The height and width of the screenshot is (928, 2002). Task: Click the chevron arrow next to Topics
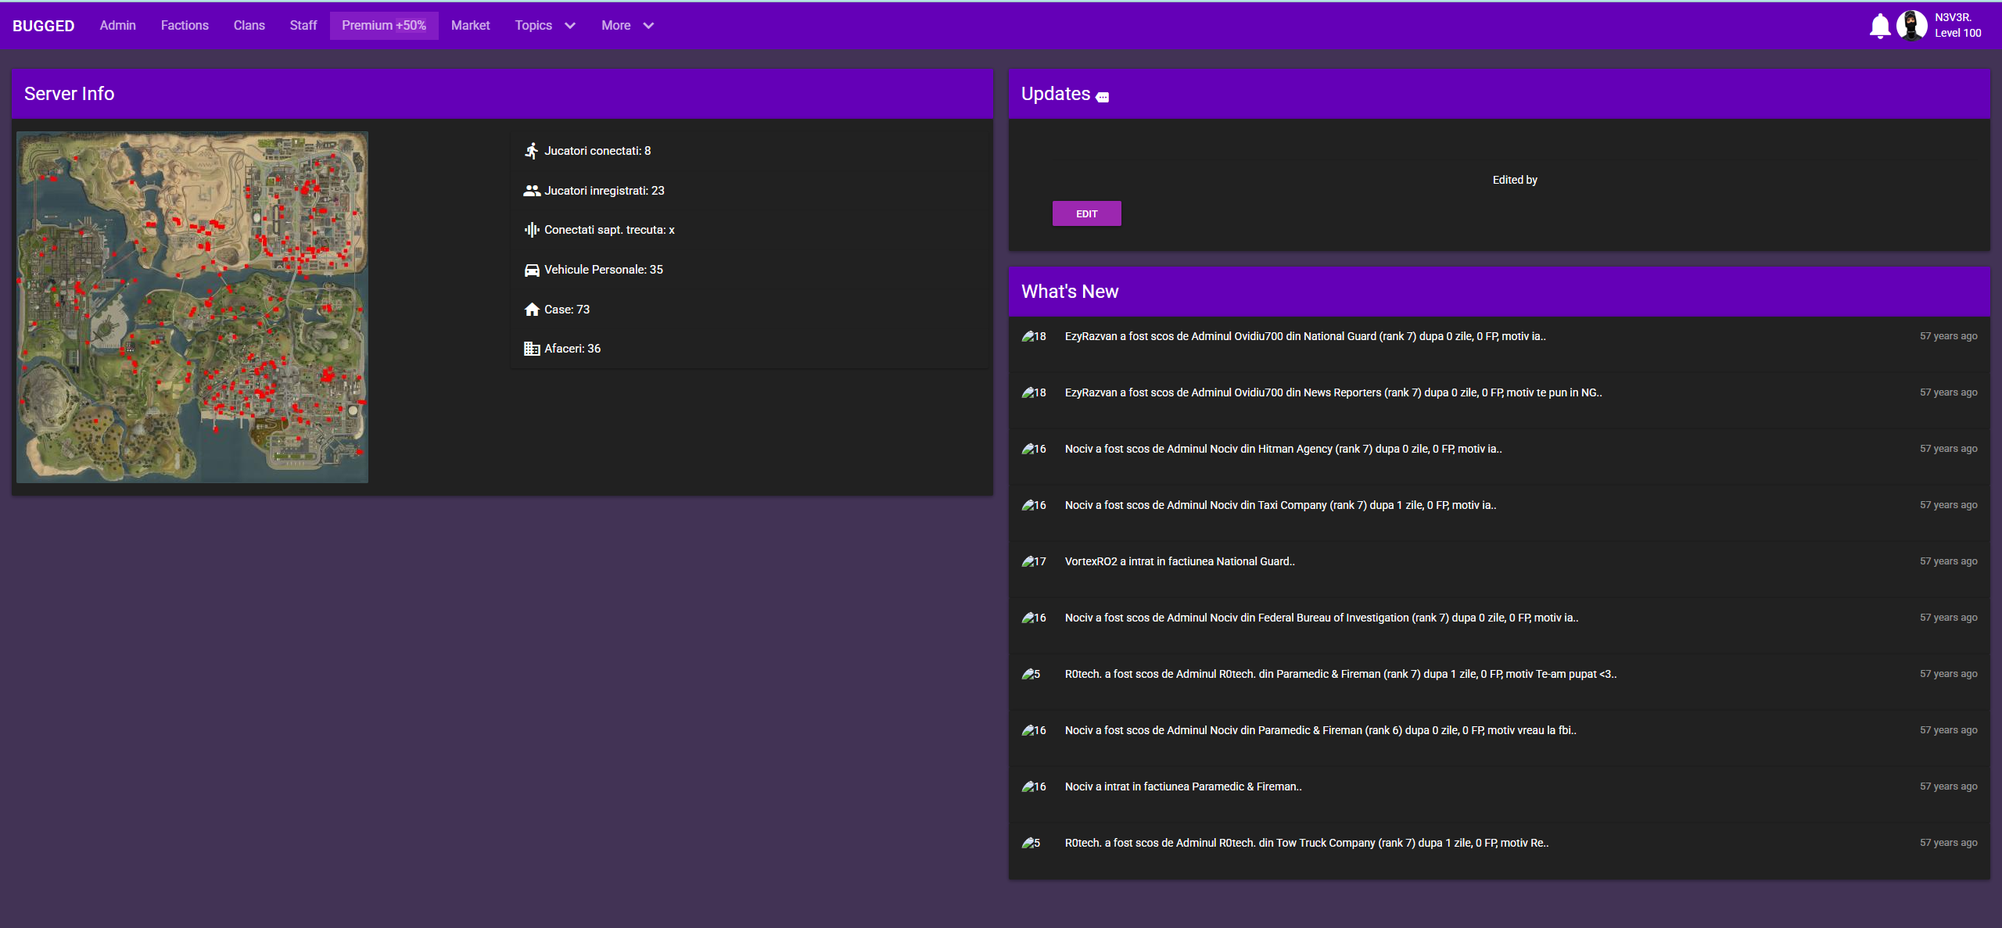coord(570,26)
